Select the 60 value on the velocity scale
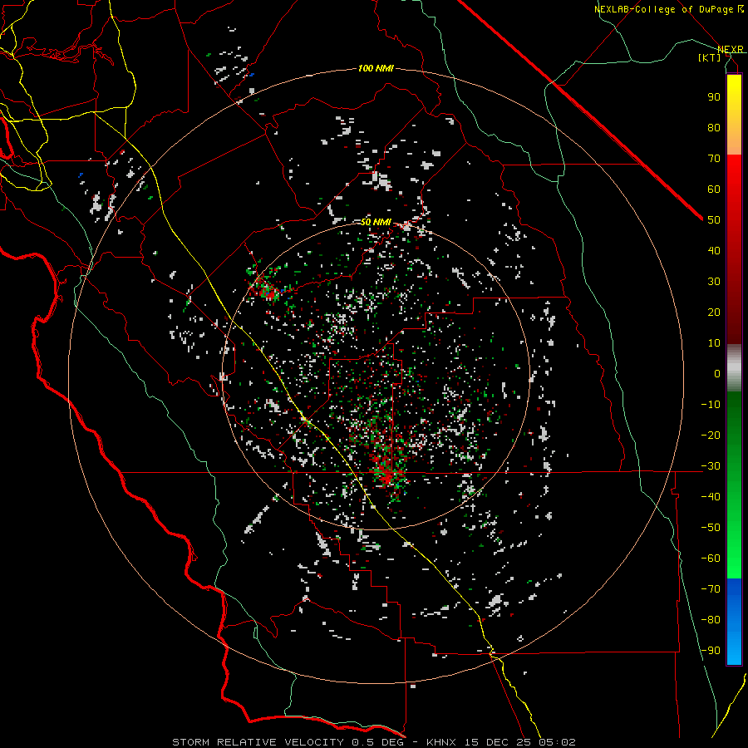This screenshot has height=748, width=748. (714, 189)
